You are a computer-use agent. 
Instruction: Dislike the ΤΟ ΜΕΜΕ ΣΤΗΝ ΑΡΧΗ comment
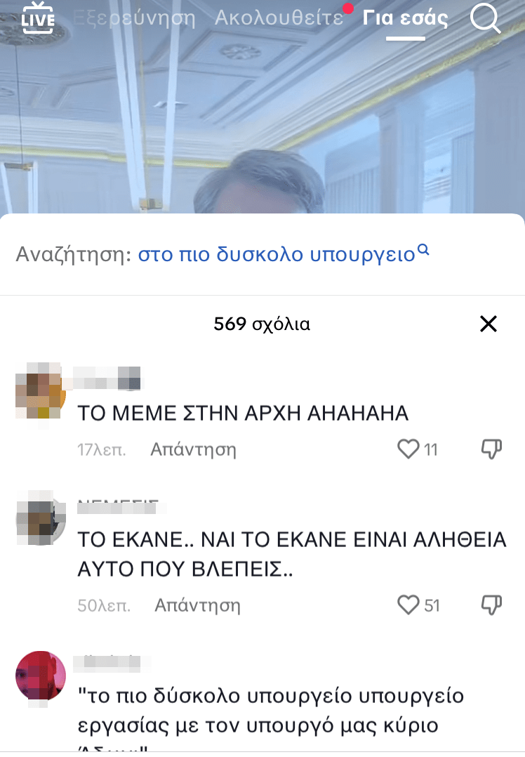click(491, 449)
